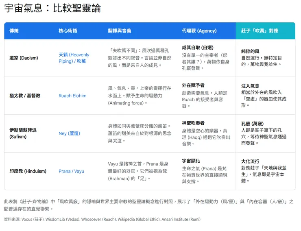Select the 伊斯蘭蘇菲派 (Sufism) row label

point(23,133)
